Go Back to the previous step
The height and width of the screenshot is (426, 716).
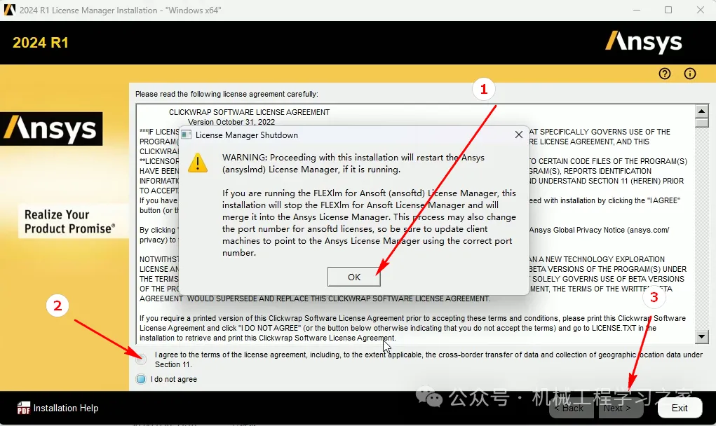tap(572, 408)
